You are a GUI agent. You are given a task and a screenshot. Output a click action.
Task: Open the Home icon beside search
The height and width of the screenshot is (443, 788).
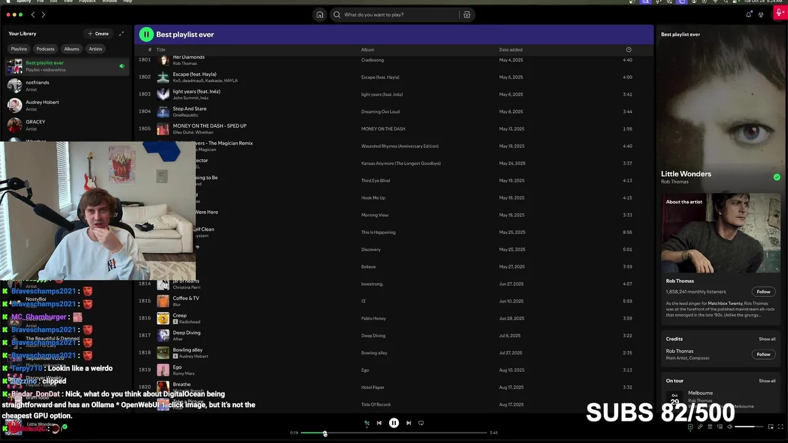[x=320, y=15]
